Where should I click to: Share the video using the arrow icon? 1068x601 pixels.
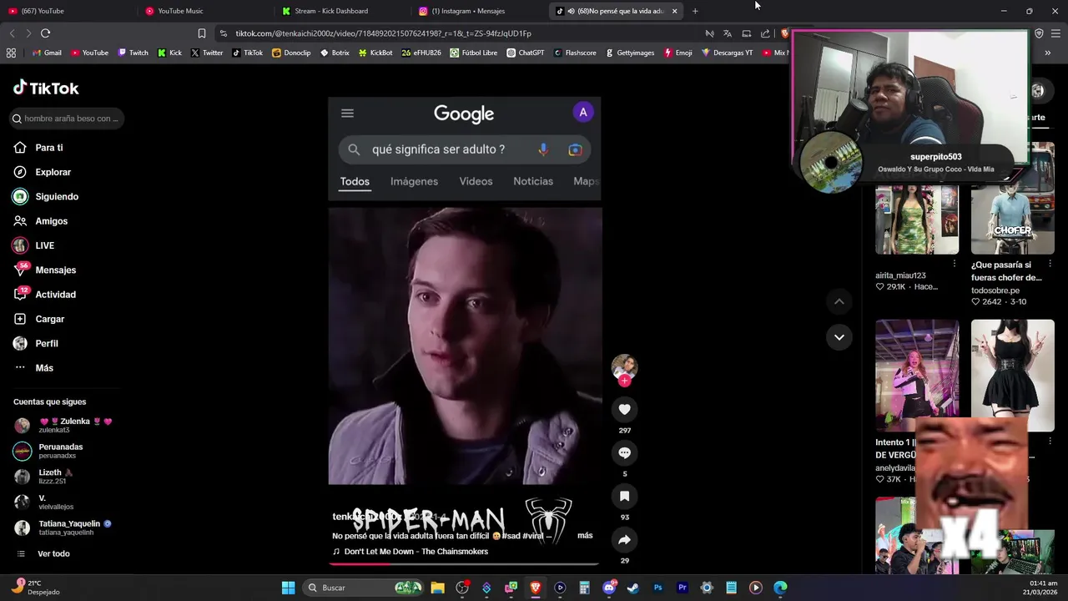click(624, 539)
